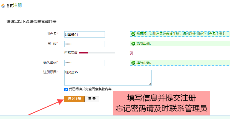Screen dimensions: 230x119
Task: Click the 弱 password strength indicator text
Action: pos(131,53)
